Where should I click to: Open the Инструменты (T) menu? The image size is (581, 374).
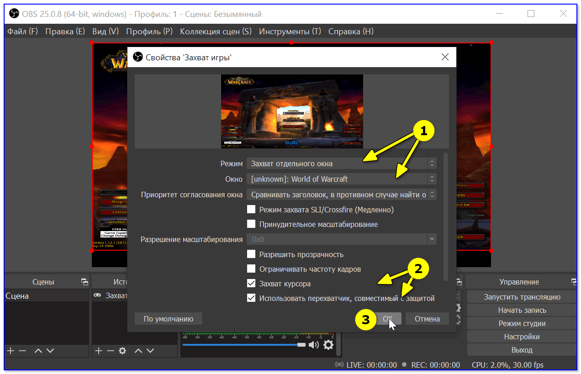[x=290, y=32]
